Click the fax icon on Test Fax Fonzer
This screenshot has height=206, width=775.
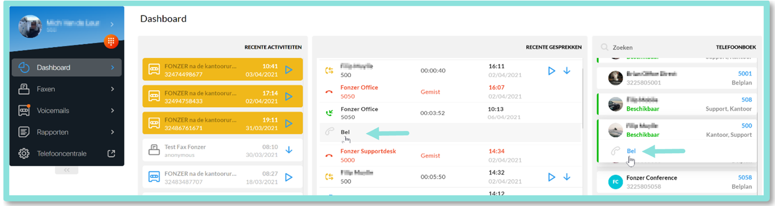(x=154, y=150)
